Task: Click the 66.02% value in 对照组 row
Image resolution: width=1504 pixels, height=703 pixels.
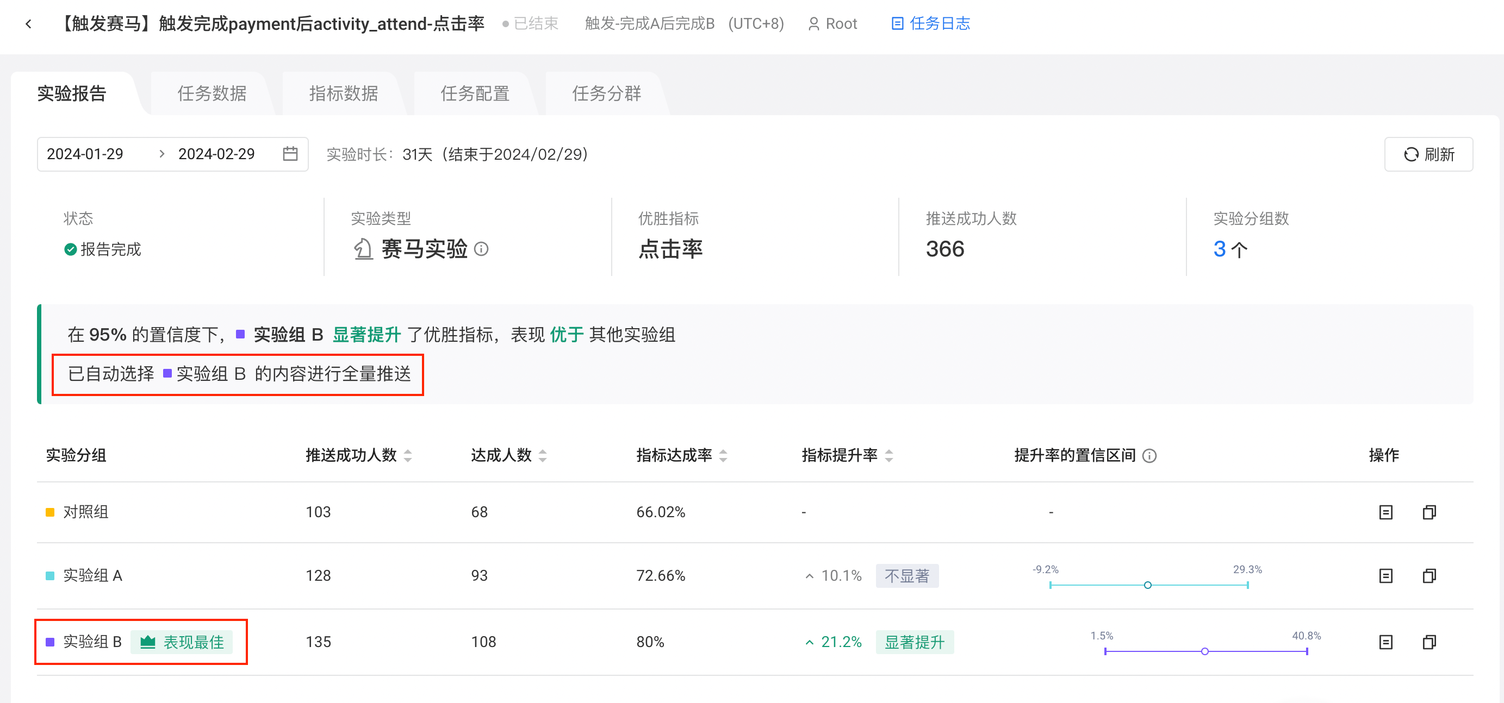Action: tap(661, 512)
